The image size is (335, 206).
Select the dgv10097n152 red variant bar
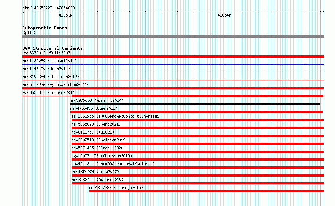pyautogui.click(x=198, y=160)
